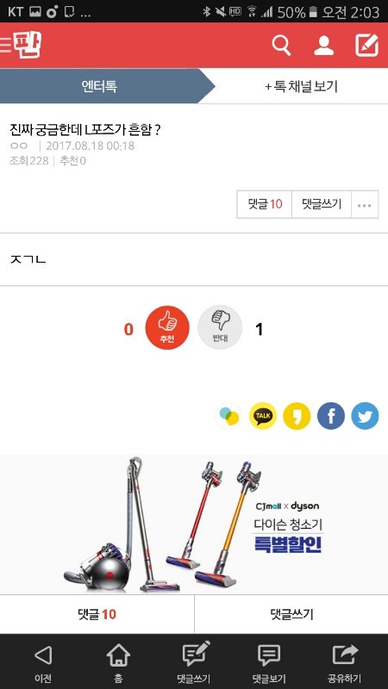Image resolution: width=388 pixels, height=689 pixels.
Task: Tap the write post pencil icon
Action: [x=367, y=45]
